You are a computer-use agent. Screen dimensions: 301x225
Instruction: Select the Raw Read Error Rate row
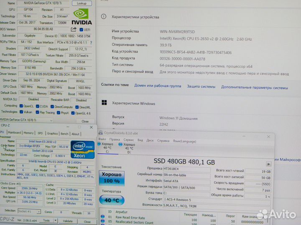pos(184,218)
